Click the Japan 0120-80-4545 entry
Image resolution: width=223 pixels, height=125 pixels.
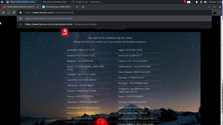tap(130, 50)
